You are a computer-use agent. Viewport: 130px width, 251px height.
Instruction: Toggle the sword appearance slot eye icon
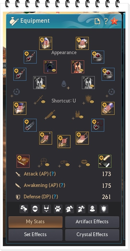(43, 102)
